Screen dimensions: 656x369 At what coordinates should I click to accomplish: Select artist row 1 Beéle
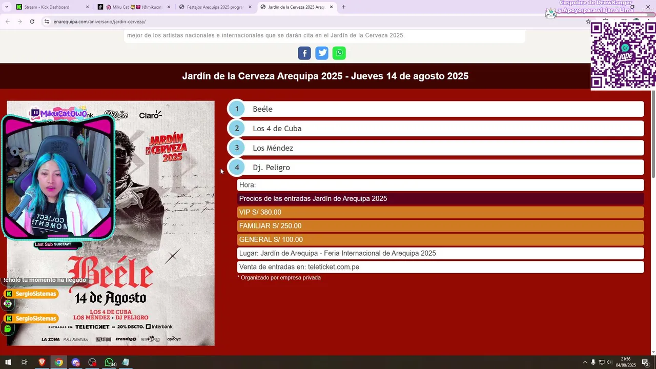[x=436, y=109]
